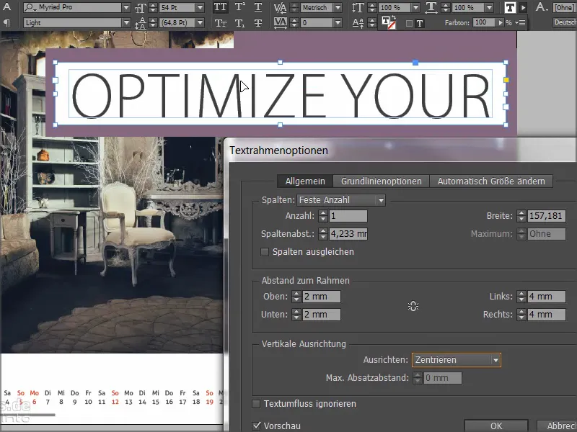Screen dimensions: 577x432
Task: Click the leading icon
Action: click(140, 23)
